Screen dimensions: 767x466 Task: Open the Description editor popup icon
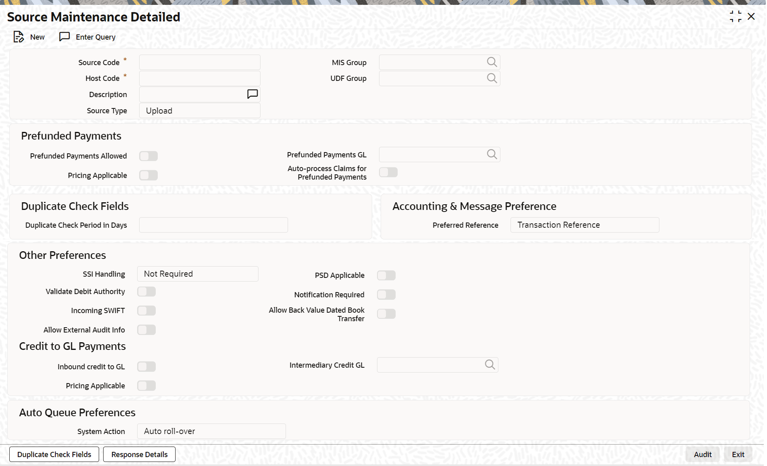(252, 94)
